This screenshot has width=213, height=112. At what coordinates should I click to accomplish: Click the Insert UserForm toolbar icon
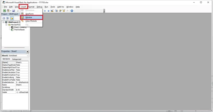coord(8,11)
